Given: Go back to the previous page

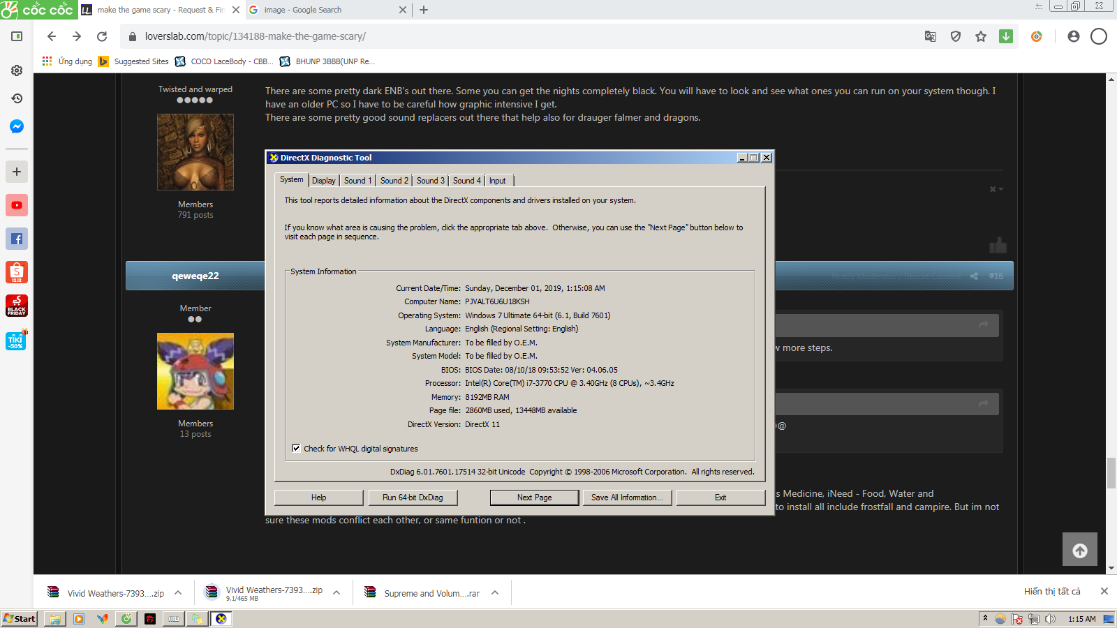Looking at the screenshot, I should coord(52,36).
